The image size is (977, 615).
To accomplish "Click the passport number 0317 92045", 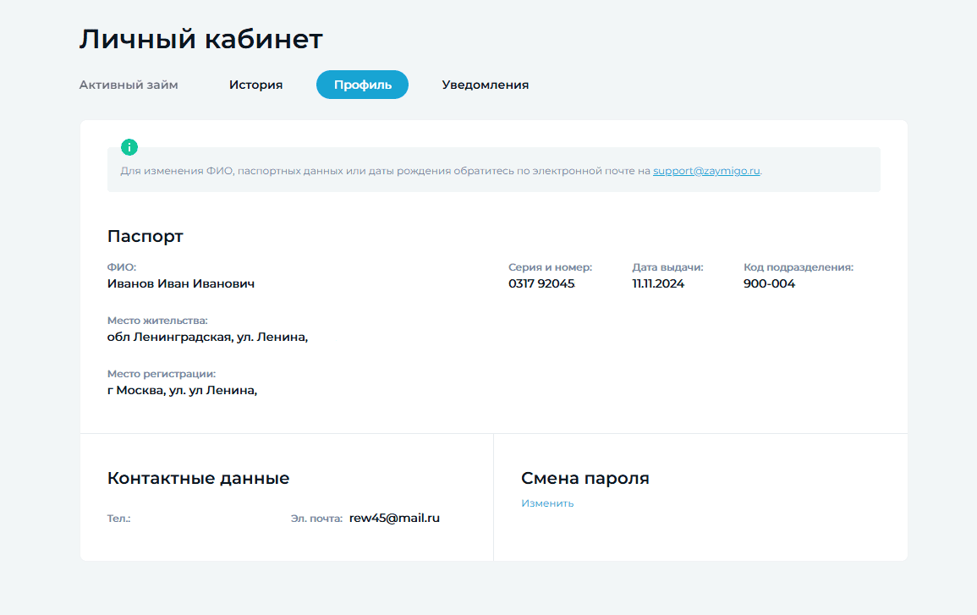I will (541, 283).
